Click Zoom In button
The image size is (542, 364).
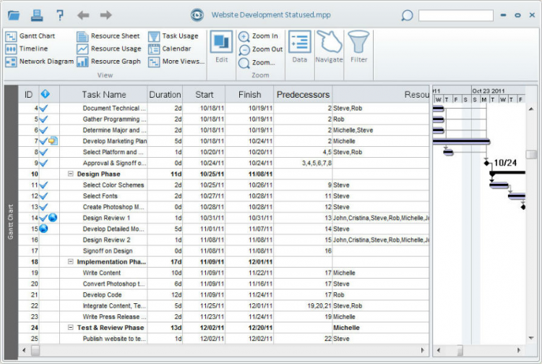click(259, 36)
